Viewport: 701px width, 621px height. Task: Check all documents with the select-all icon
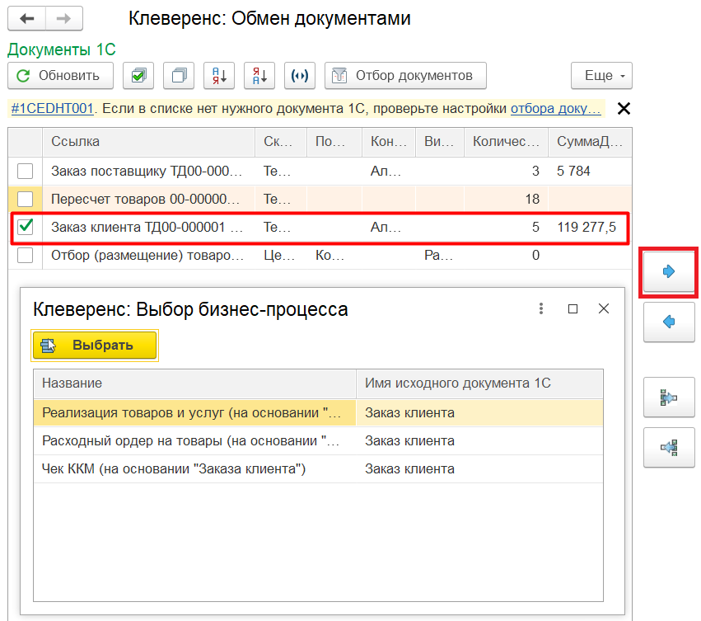138,76
